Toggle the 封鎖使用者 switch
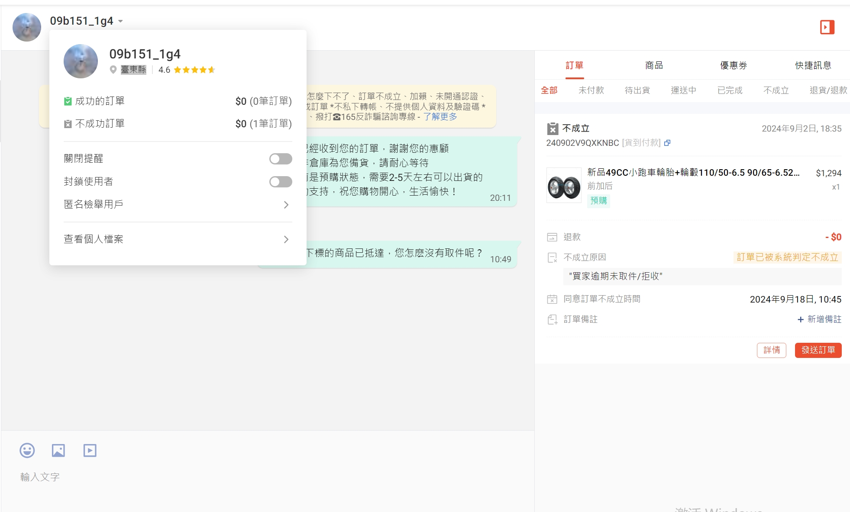The image size is (850, 512). coord(281,182)
